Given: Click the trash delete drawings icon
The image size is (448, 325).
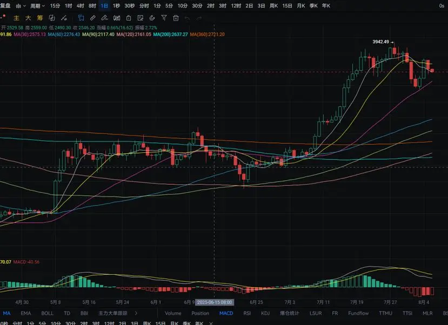Looking at the screenshot, I should [x=176, y=18].
